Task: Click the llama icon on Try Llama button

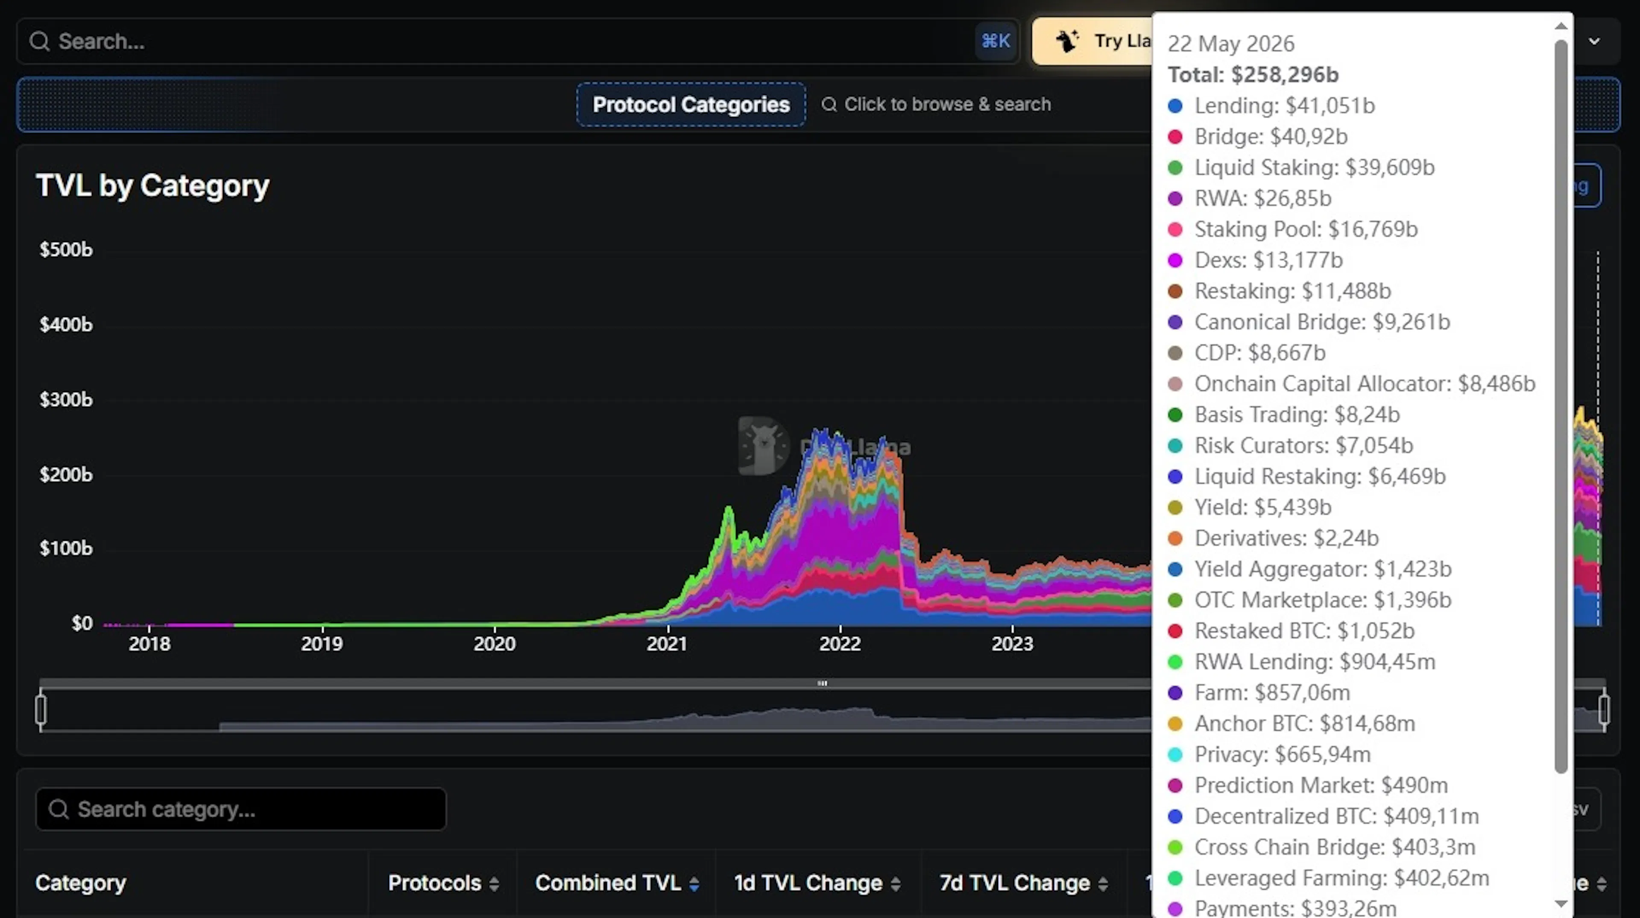Action: pyautogui.click(x=1068, y=41)
